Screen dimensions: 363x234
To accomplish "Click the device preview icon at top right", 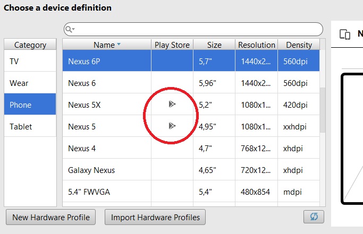I will pyautogui.click(x=345, y=35).
